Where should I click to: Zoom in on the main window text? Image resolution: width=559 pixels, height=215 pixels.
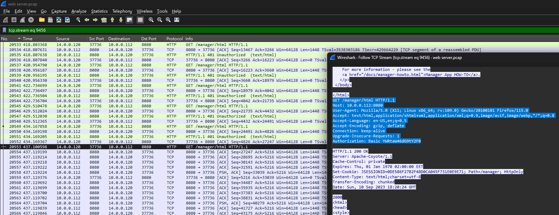[x=151, y=20]
